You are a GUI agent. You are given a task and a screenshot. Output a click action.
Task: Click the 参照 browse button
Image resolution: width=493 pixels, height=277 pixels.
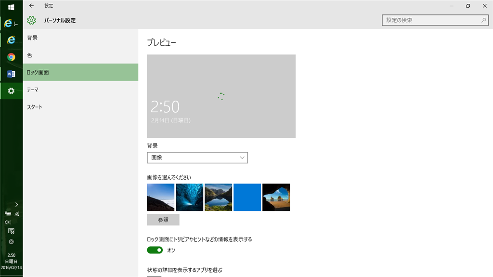point(163,220)
